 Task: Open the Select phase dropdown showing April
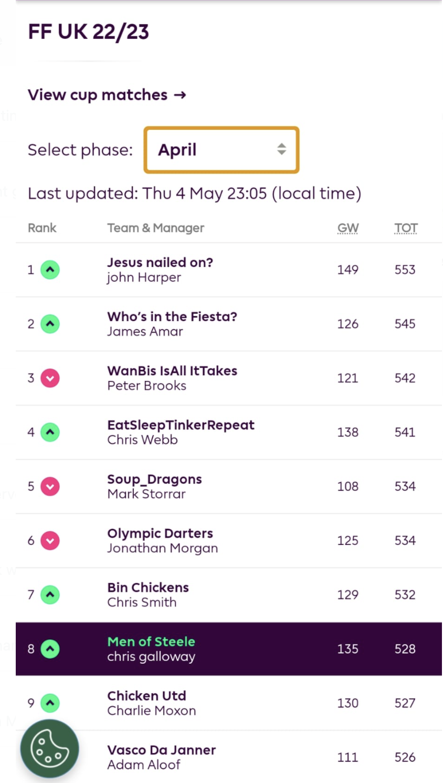[221, 150]
